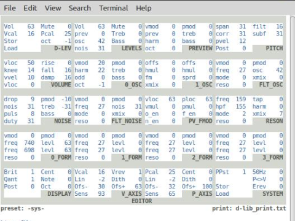Select the 50Hz parameter label
Image resolution: width=295 pixels, height=221 pixels.
click(x=259, y=172)
